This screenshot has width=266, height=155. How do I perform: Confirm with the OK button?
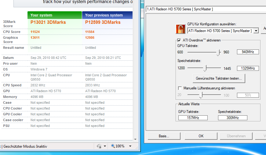coord(201,136)
